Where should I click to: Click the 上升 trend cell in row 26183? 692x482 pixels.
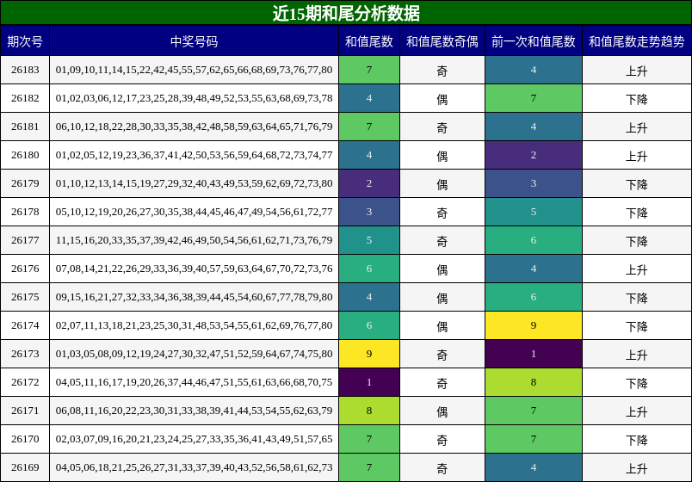pyautogui.click(x=637, y=70)
